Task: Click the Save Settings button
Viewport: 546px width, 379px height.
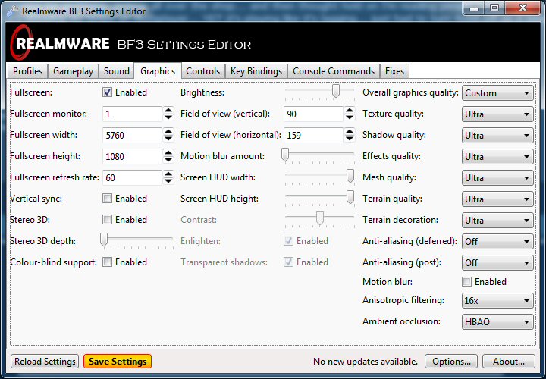Action: (x=118, y=362)
